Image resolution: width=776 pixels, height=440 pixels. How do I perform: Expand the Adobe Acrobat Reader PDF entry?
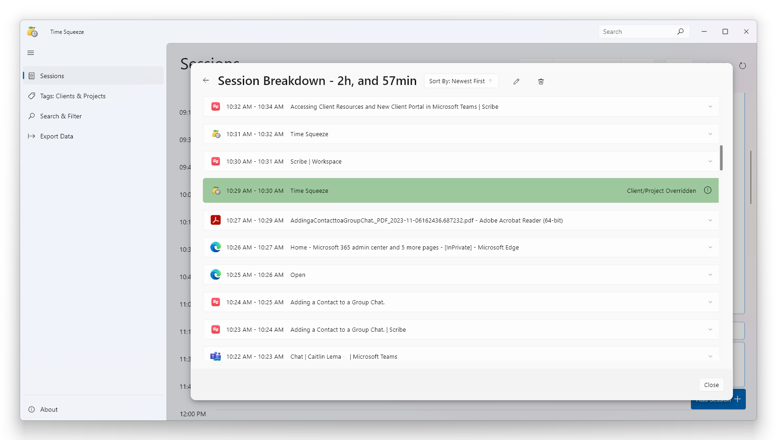(710, 220)
